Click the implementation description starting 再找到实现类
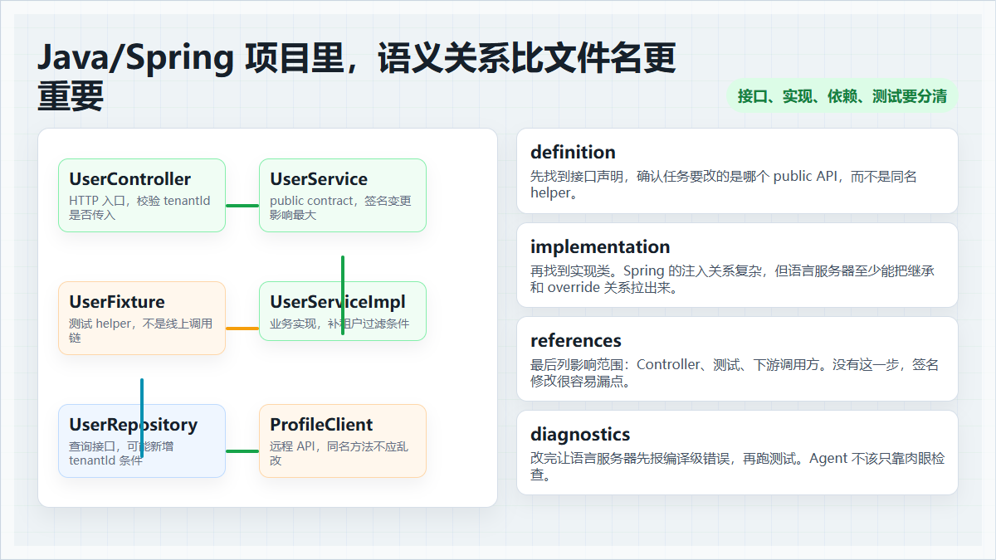Image resolution: width=996 pixels, height=560 pixels. [x=733, y=279]
